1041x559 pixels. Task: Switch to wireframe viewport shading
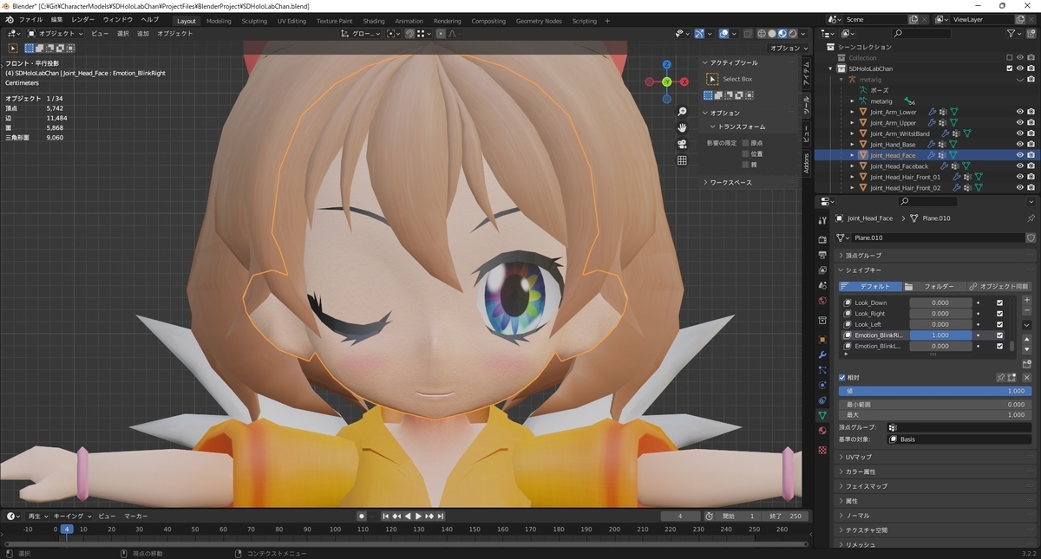coord(762,33)
